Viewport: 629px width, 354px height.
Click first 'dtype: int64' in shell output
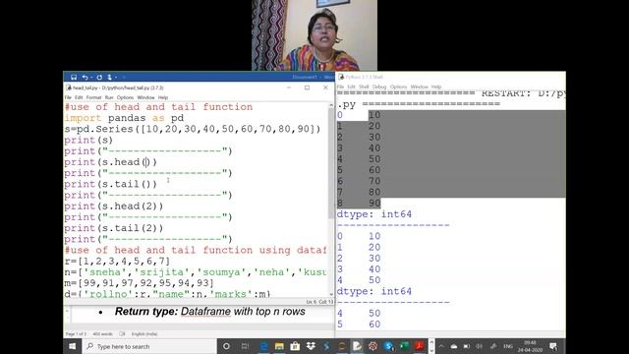click(373, 214)
